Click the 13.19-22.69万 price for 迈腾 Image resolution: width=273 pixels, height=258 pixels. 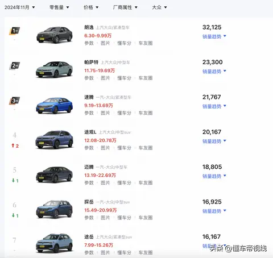click(100, 175)
